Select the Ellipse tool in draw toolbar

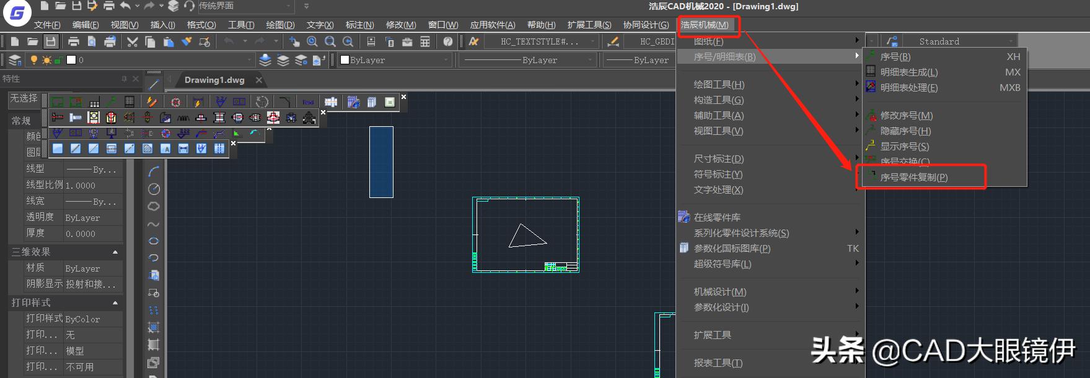[154, 241]
